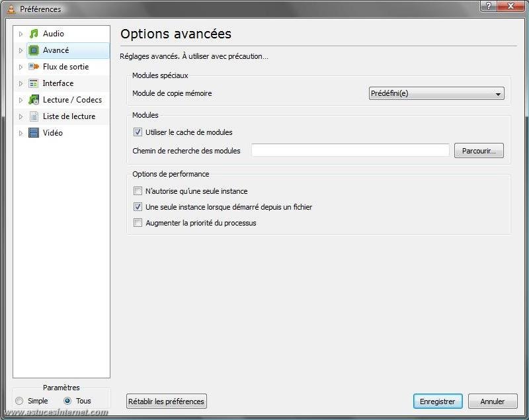
Task: Expand the Avancé tree node arrow
Action: click(x=20, y=50)
